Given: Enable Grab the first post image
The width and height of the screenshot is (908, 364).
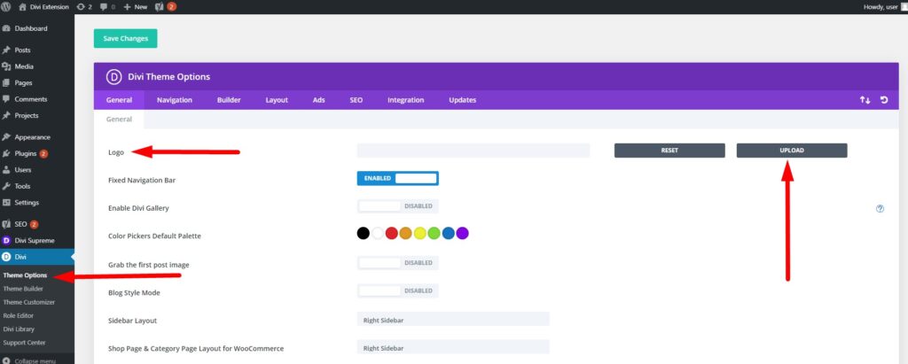Looking at the screenshot, I should [398, 263].
